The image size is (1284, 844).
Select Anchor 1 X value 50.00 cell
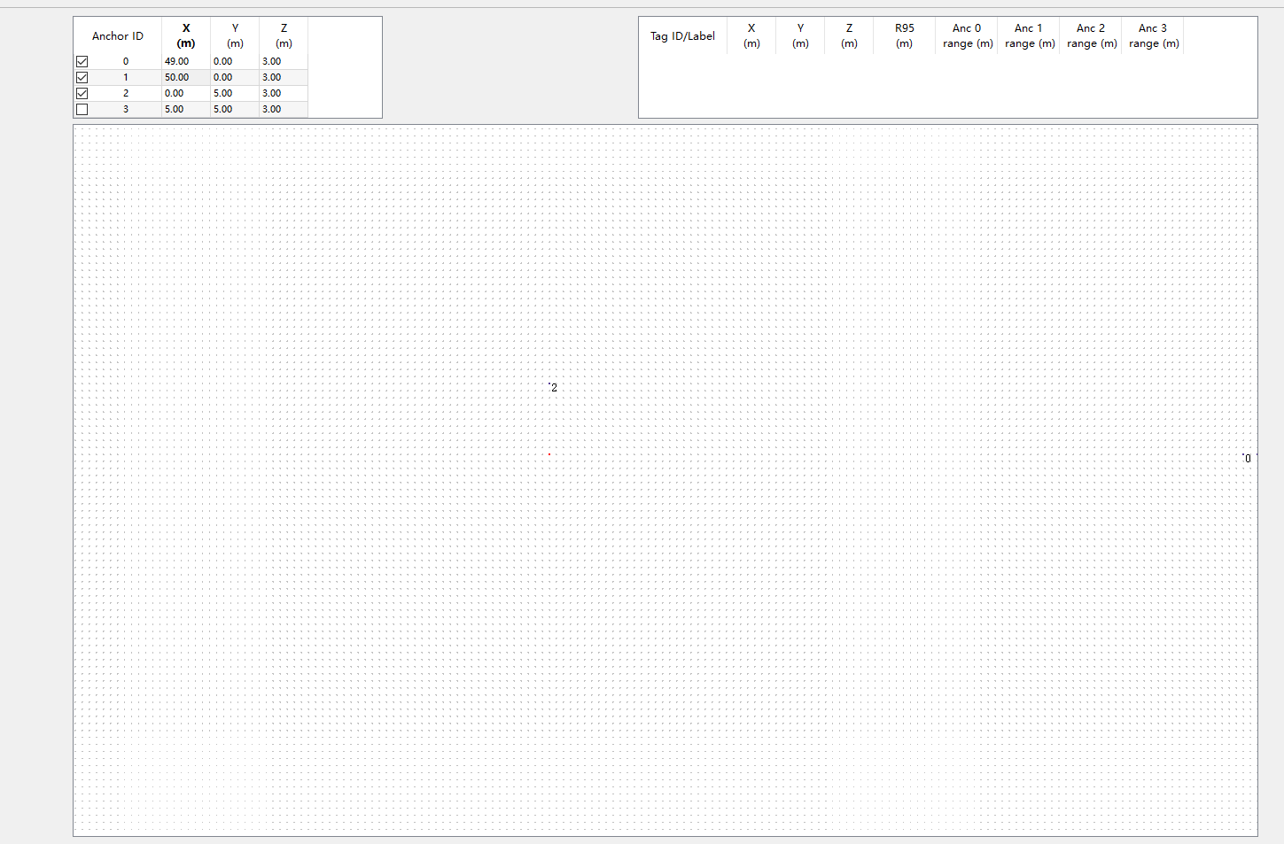point(185,78)
